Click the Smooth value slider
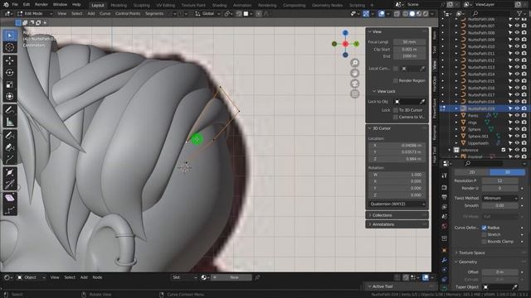531x298 pixels. (x=500, y=205)
